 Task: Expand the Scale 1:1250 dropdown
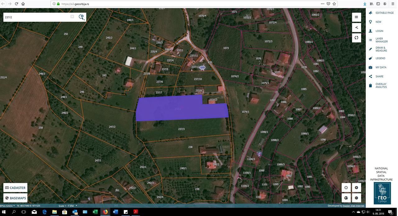[x=68, y=206]
